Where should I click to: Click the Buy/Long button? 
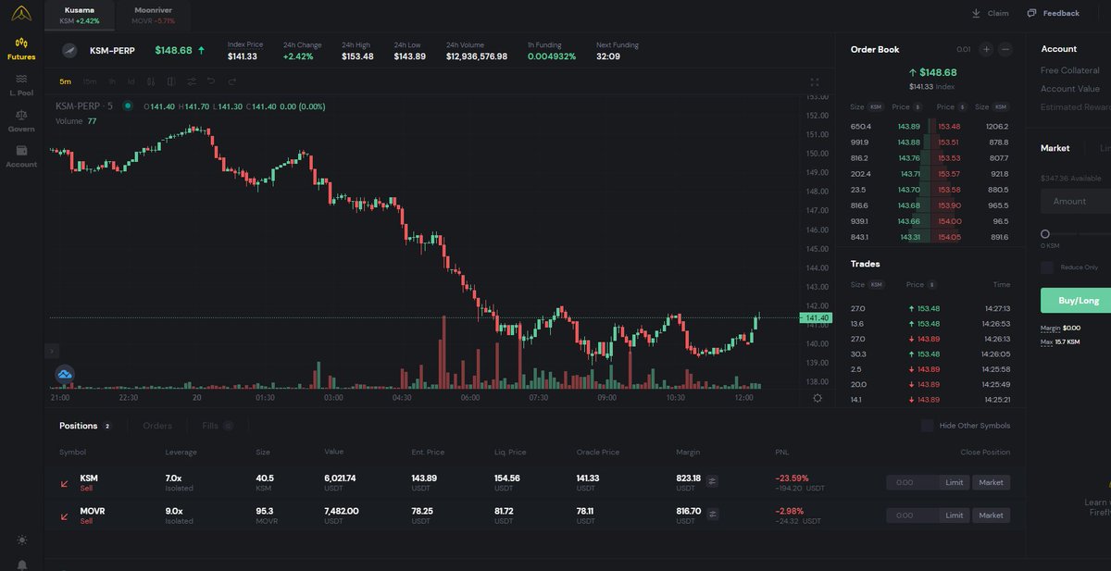click(1076, 300)
